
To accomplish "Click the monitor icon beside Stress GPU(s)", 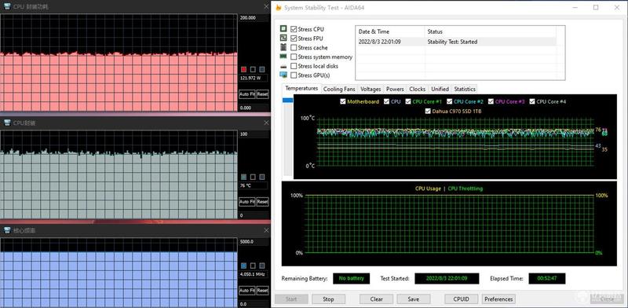I will [x=283, y=75].
